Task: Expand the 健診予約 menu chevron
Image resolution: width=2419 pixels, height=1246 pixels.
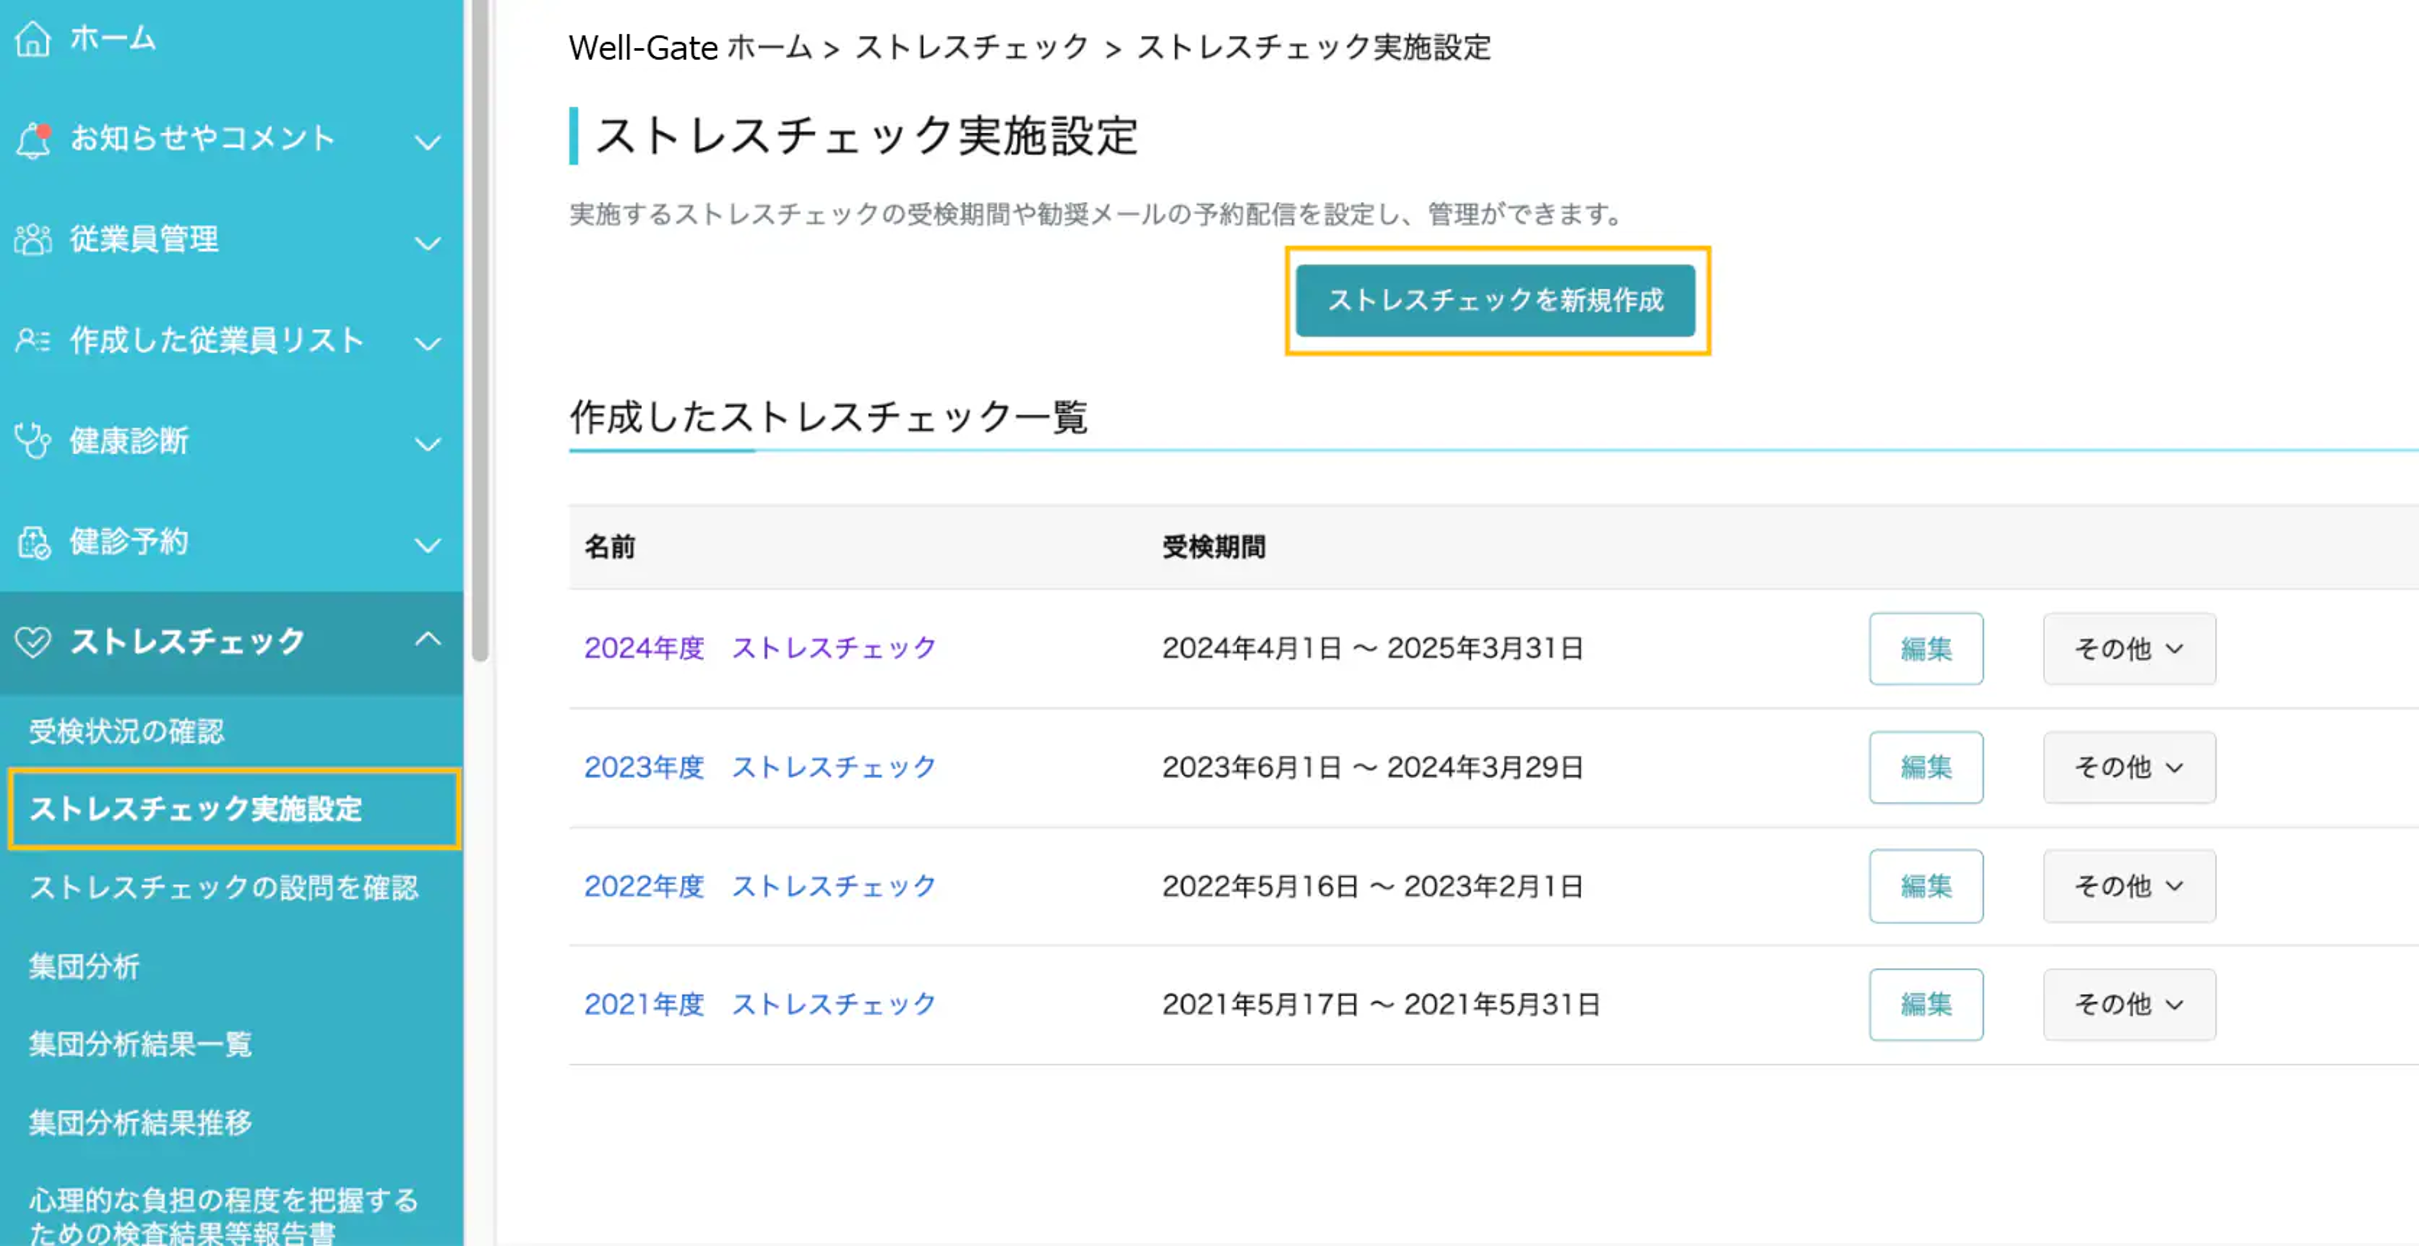Action: tap(428, 544)
